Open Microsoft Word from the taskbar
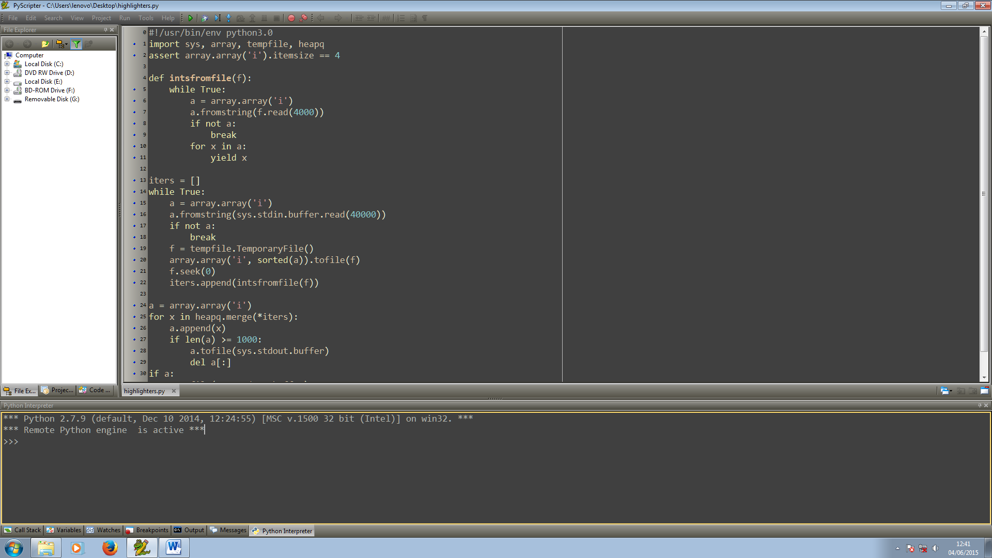 (174, 548)
